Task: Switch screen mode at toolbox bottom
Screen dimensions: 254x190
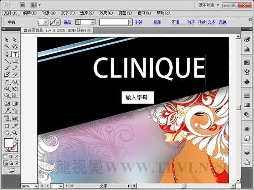Action: (x=11, y=170)
